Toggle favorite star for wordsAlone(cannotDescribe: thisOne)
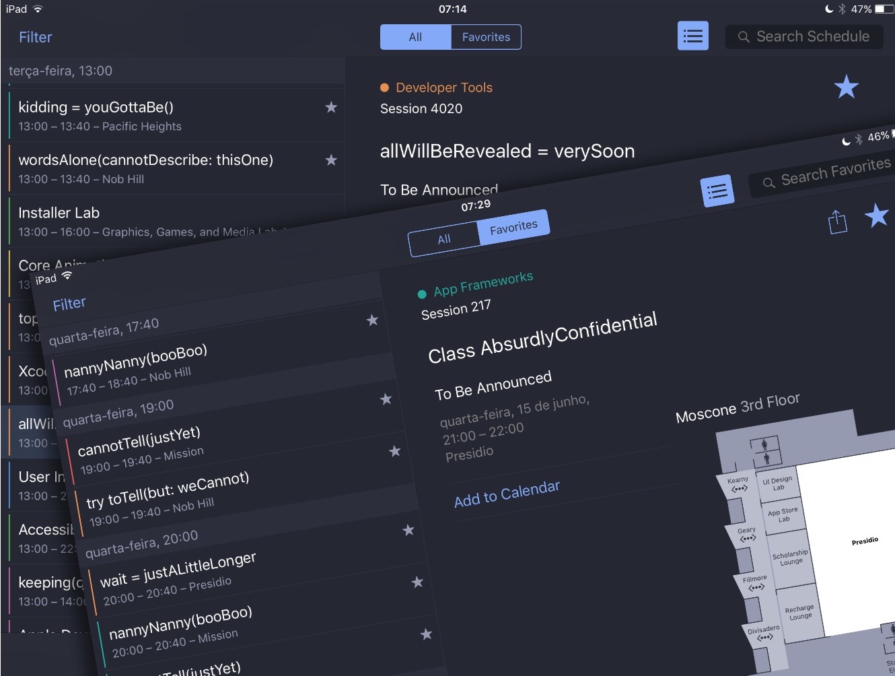Viewport: 895px width, 676px height. pyautogui.click(x=331, y=160)
